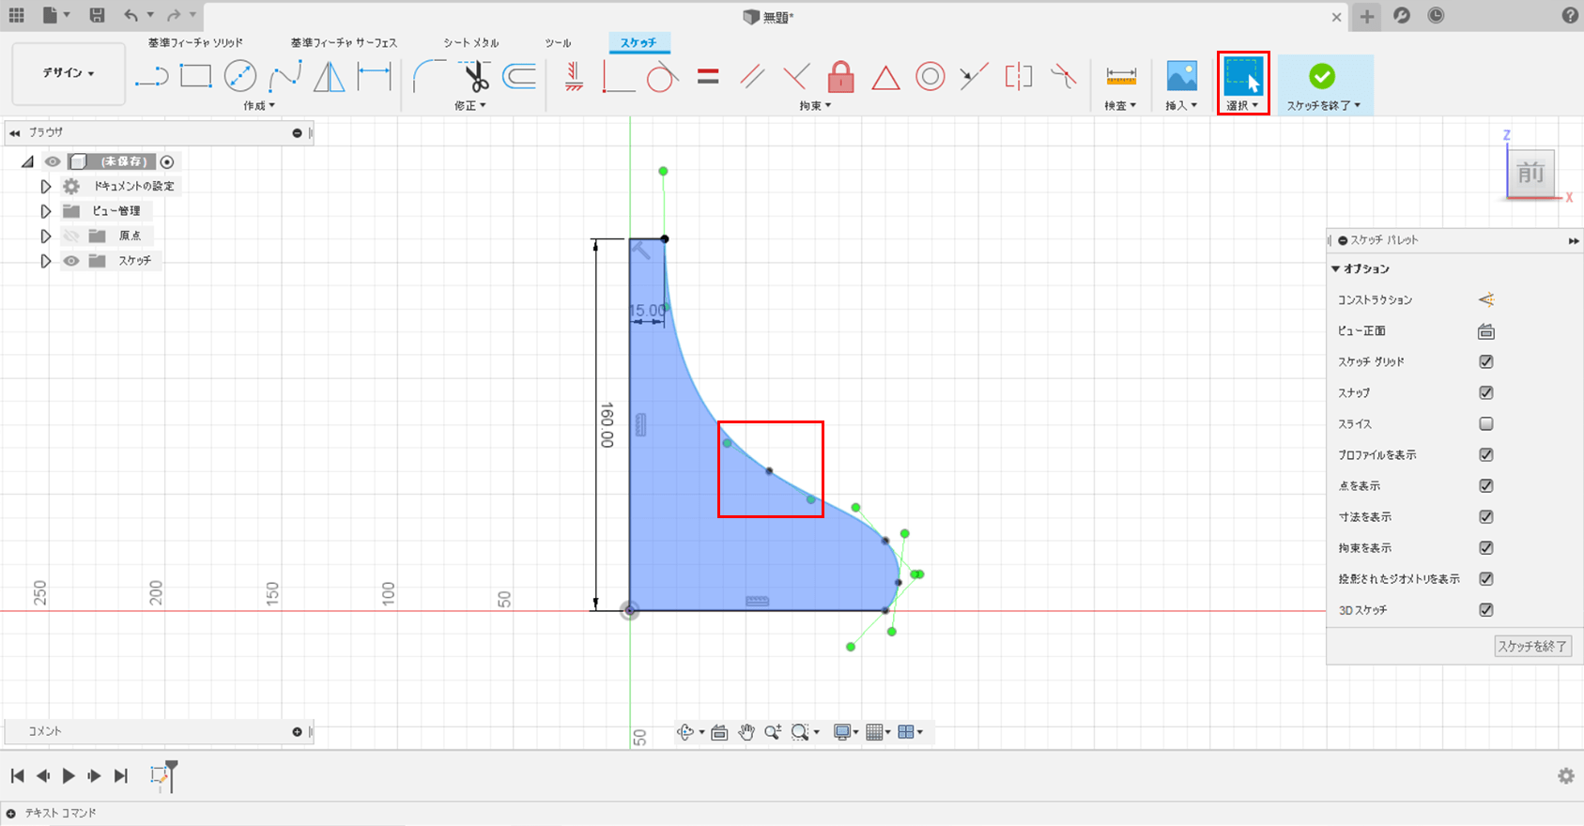Screen dimensions: 1584x826
Task: Toggle the 3D スケッチ checkbox
Action: coord(1486,609)
